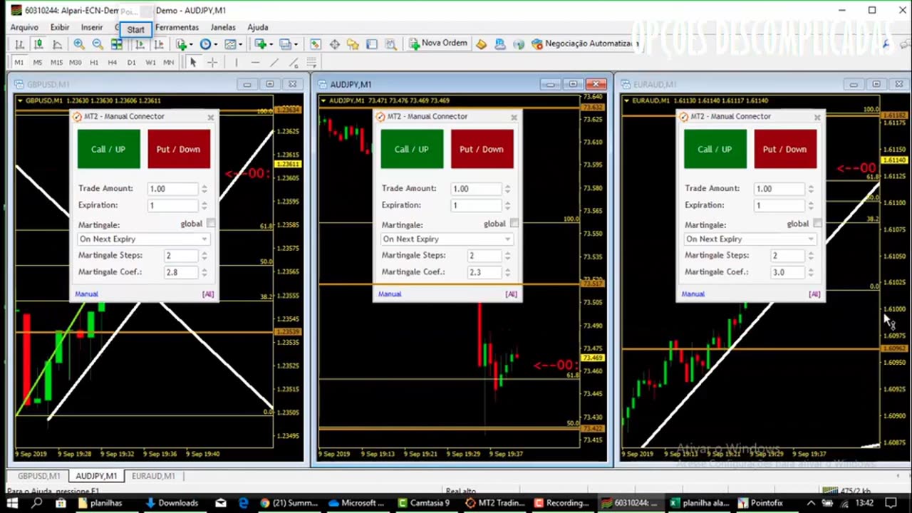The height and width of the screenshot is (513, 912).
Task: Open the chart templates button
Action: pos(230,44)
